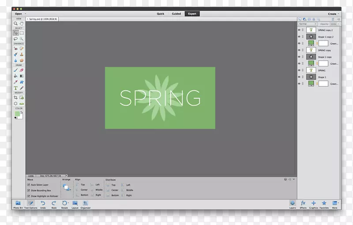
Task: Switch to Quick edit mode
Action: [161, 14]
